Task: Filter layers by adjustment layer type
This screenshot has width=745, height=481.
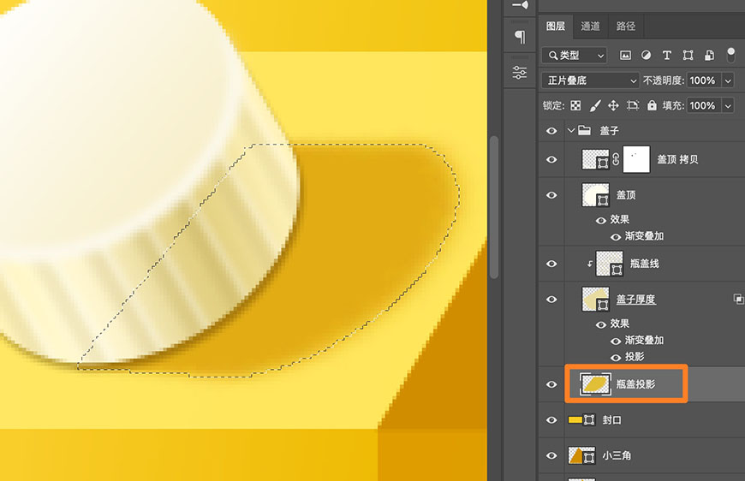Action: click(646, 55)
